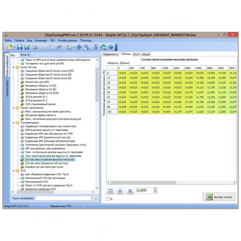
Task: Collapse the Холостой ход folder
Action: coord(13,67)
